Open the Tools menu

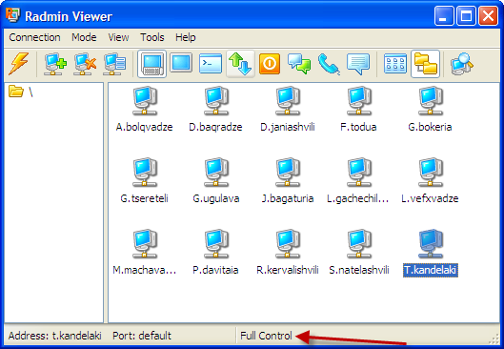pyautogui.click(x=152, y=37)
